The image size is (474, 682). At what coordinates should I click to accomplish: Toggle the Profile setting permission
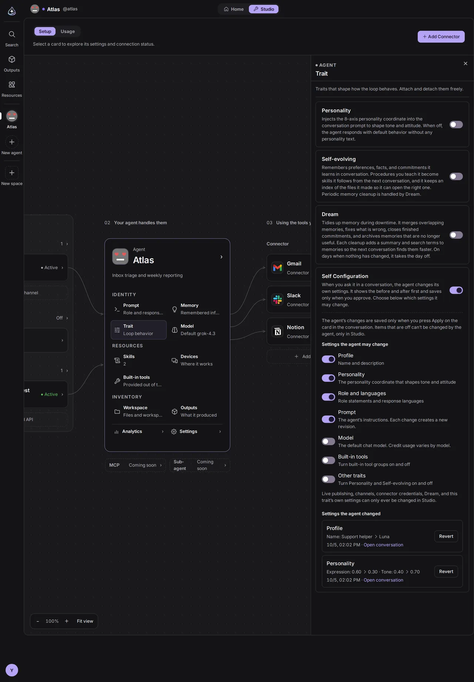328,359
